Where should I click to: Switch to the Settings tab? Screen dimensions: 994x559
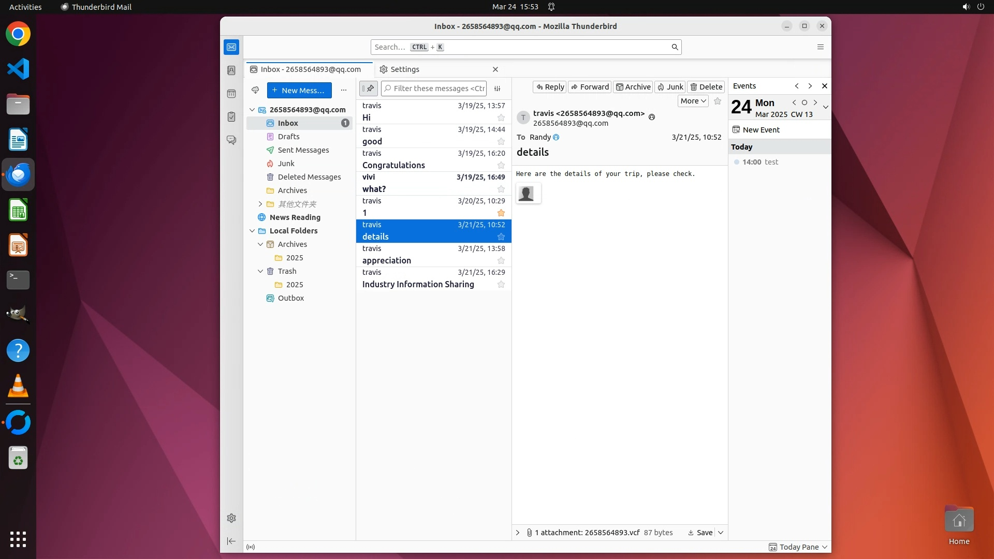click(405, 69)
